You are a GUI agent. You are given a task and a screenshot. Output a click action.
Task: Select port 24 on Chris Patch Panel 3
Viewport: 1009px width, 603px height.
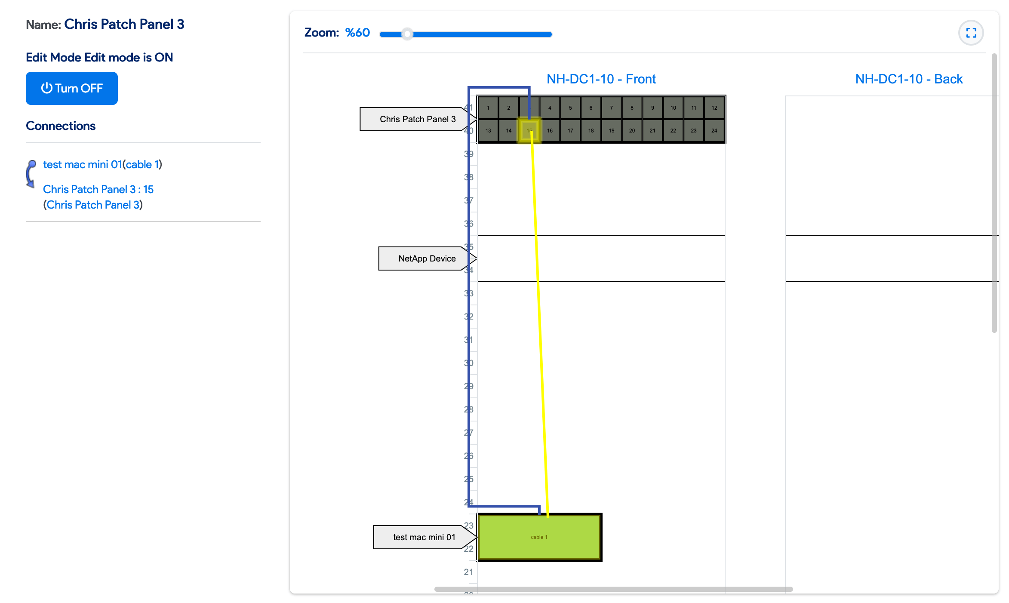tap(714, 130)
